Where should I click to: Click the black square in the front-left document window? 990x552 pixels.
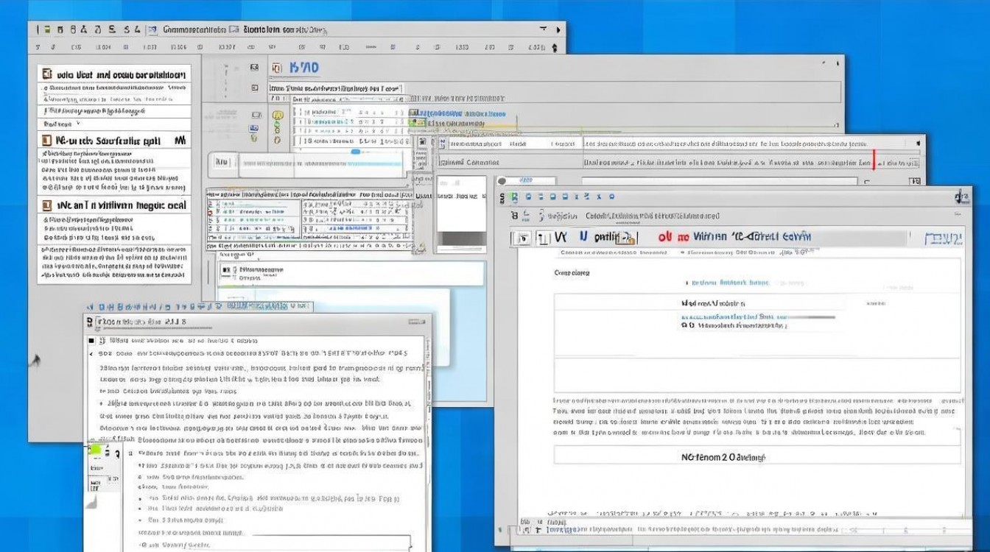91,341
